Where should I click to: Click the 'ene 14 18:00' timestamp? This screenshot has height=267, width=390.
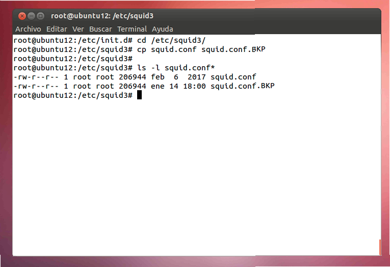tap(178, 86)
